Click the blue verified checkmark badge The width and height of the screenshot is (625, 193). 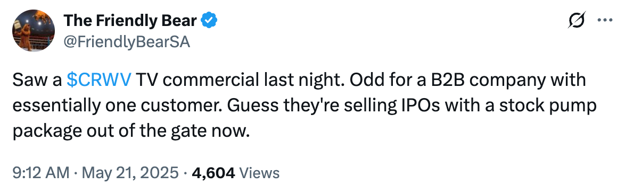[x=209, y=20]
